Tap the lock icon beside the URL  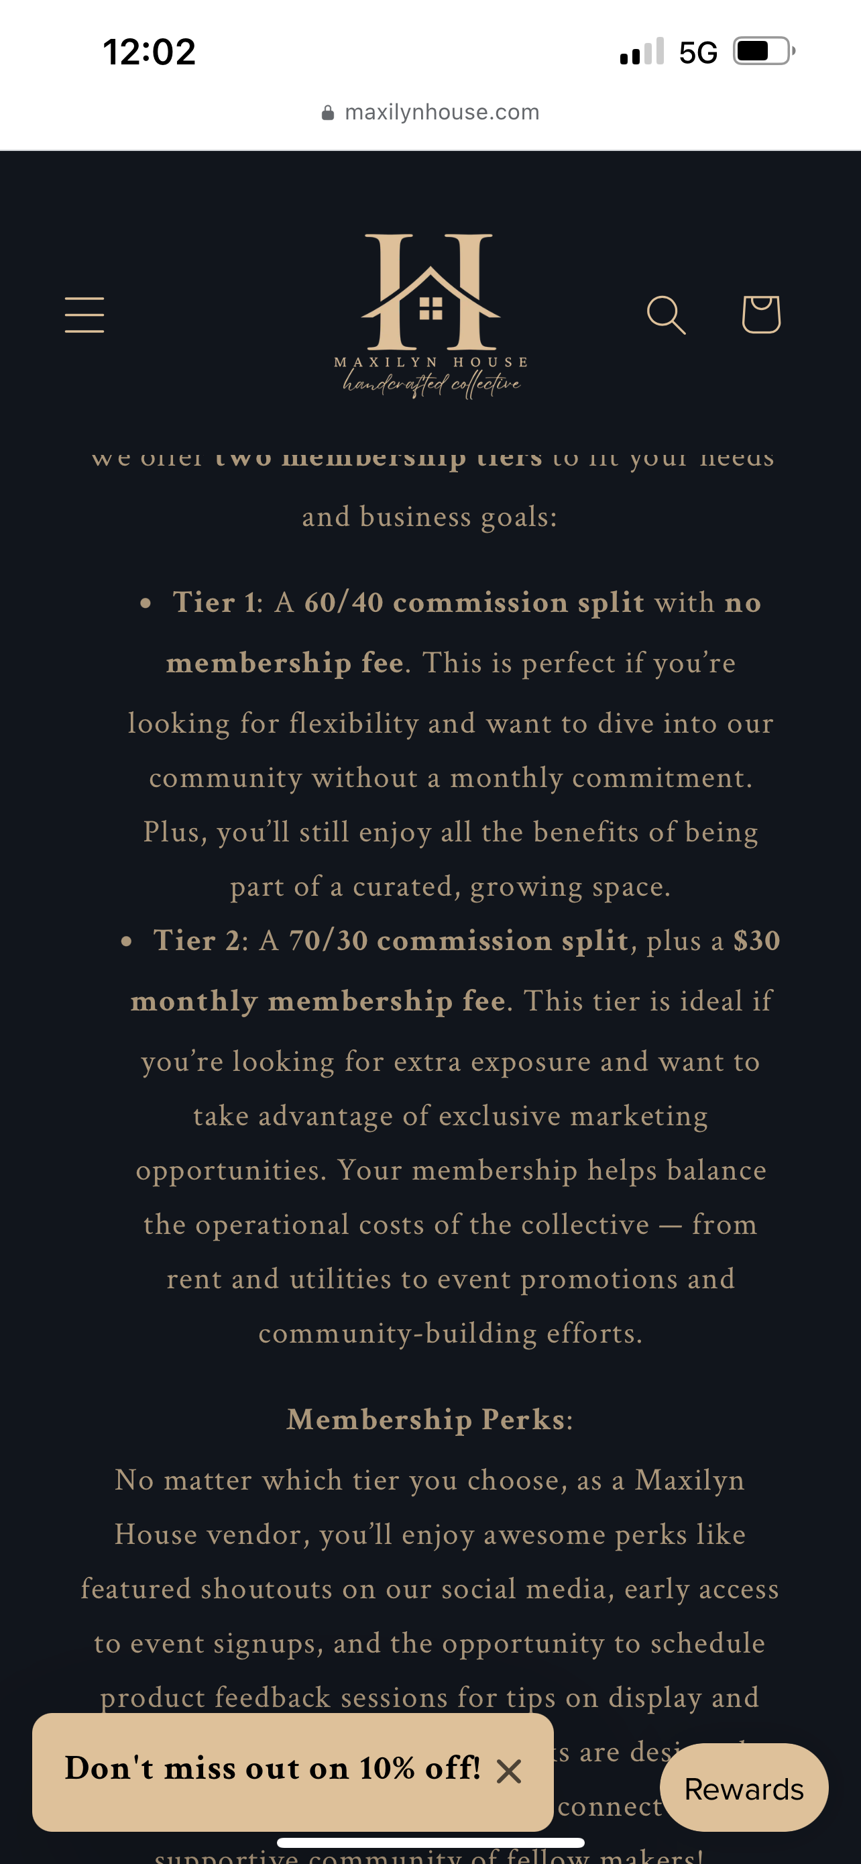(x=328, y=113)
